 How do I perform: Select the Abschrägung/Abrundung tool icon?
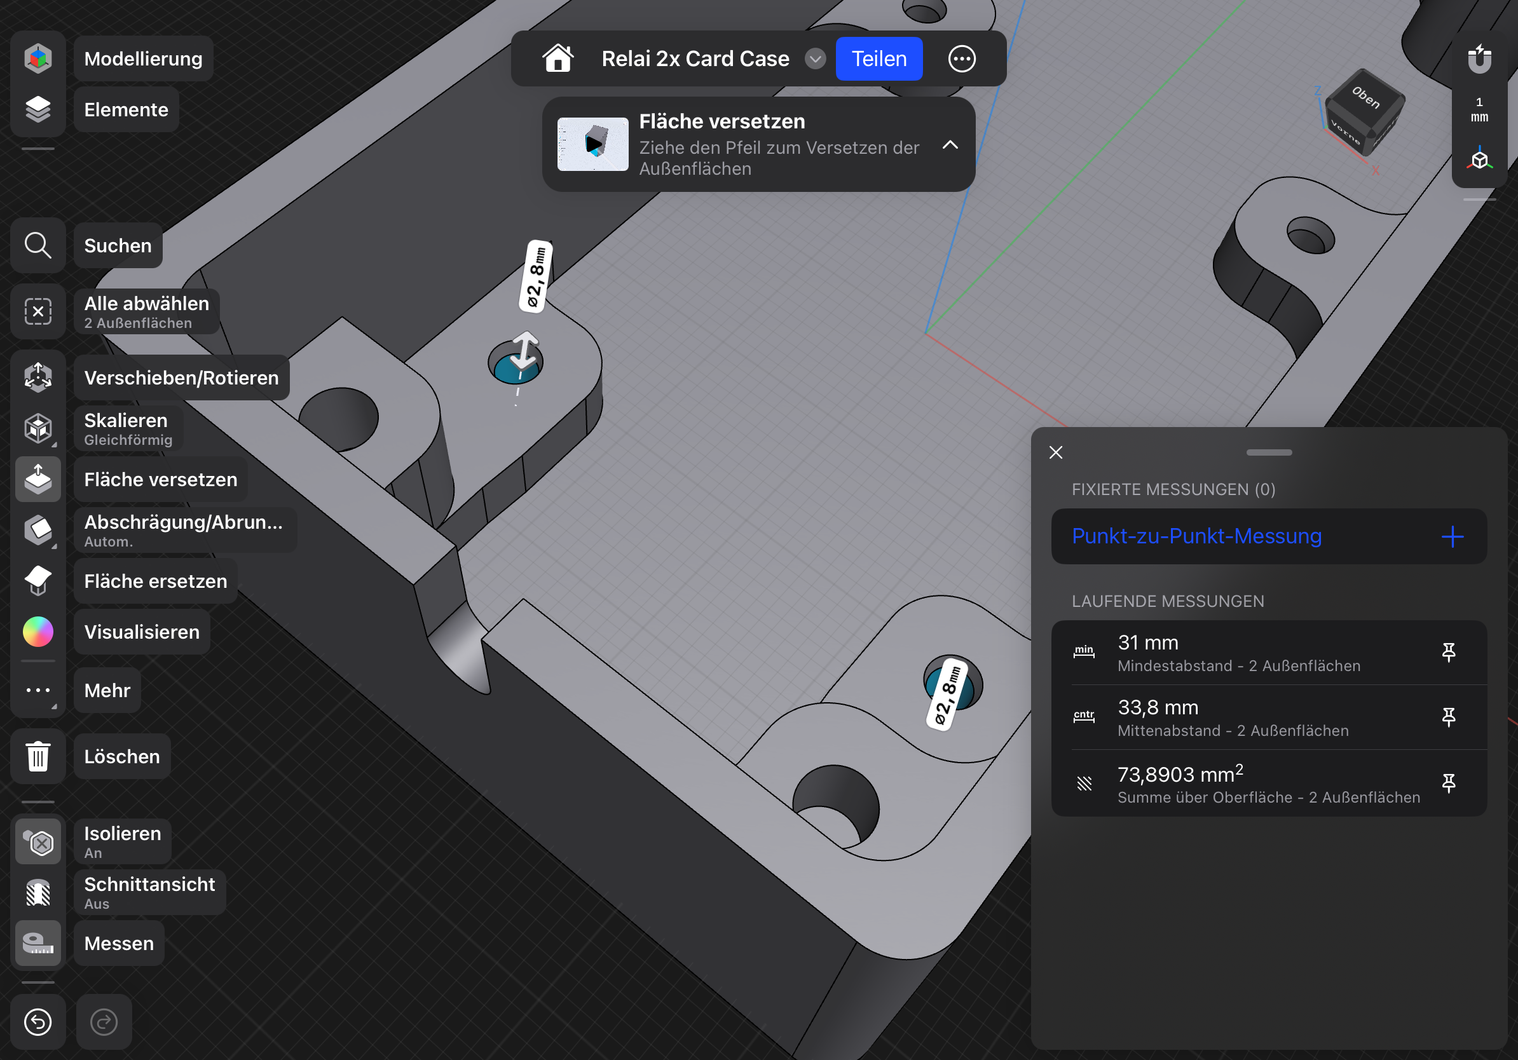38,530
